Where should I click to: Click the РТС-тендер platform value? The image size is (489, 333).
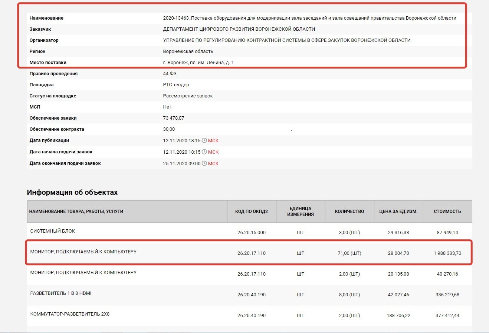(176, 85)
